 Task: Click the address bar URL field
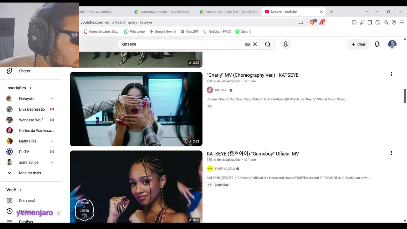(x=188, y=22)
